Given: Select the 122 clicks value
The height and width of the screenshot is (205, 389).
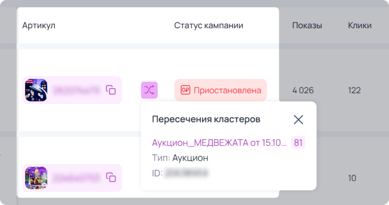Looking at the screenshot, I should [354, 90].
